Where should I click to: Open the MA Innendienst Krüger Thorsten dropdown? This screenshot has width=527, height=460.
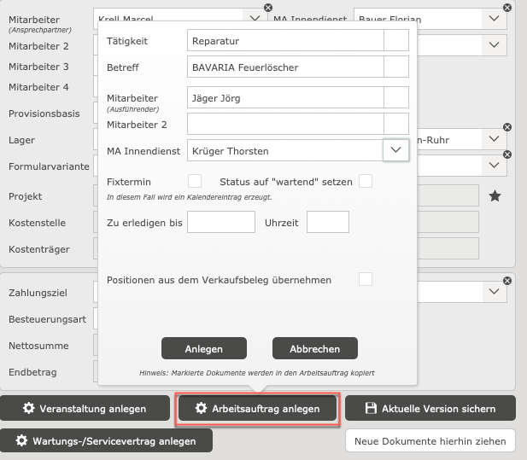coord(396,150)
